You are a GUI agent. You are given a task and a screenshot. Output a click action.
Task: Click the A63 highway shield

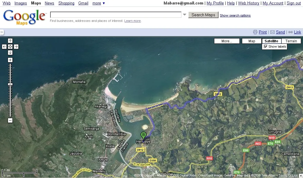point(258,143)
